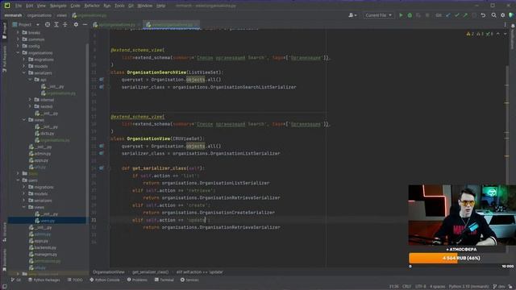Click the Git push arrow icon
Screen dimensions: 516x290
click(x=465, y=15)
